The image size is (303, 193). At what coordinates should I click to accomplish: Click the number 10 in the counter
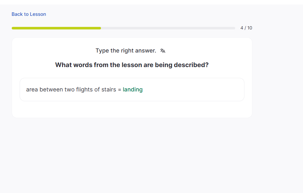tap(249, 28)
